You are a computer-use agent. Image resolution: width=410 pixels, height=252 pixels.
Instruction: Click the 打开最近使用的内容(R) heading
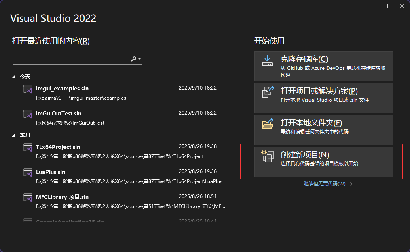point(51,41)
